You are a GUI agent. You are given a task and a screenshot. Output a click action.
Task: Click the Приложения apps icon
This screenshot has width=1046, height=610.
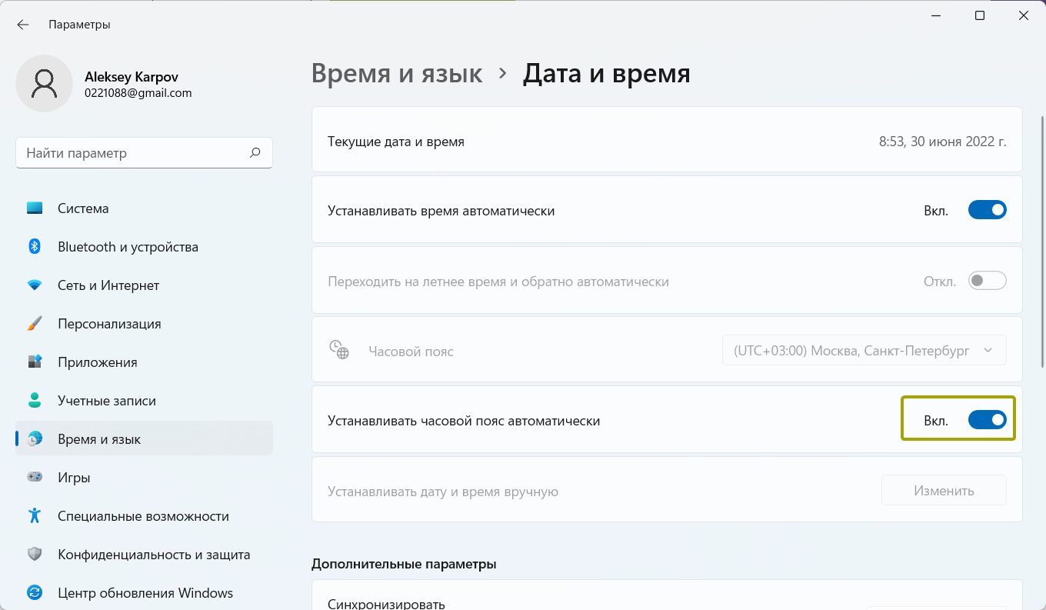(35, 362)
